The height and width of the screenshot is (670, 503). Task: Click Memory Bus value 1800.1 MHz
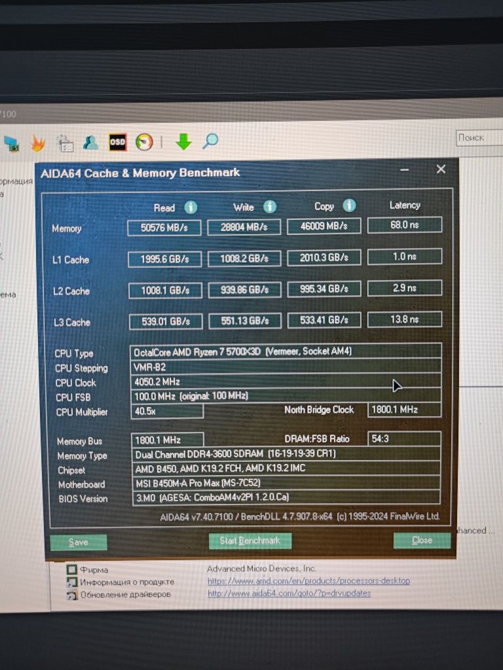point(167,440)
